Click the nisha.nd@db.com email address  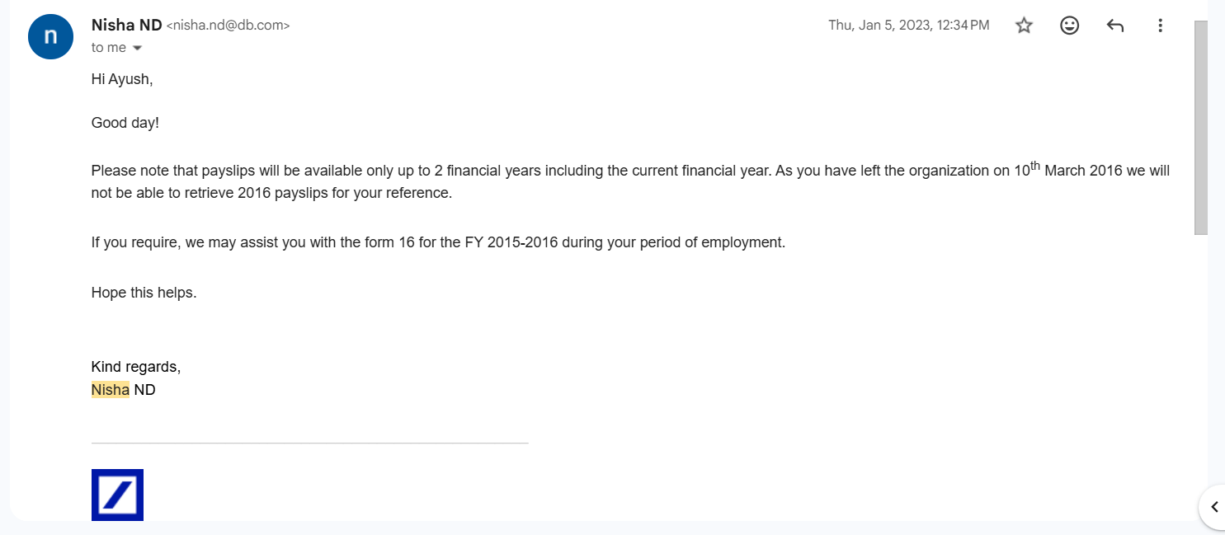click(x=229, y=26)
